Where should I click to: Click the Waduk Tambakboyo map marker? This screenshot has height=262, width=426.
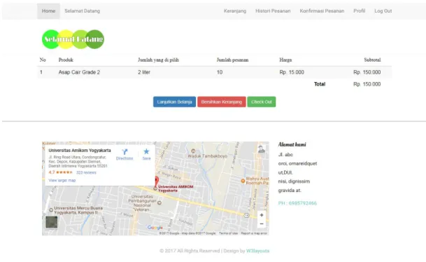[x=193, y=151]
